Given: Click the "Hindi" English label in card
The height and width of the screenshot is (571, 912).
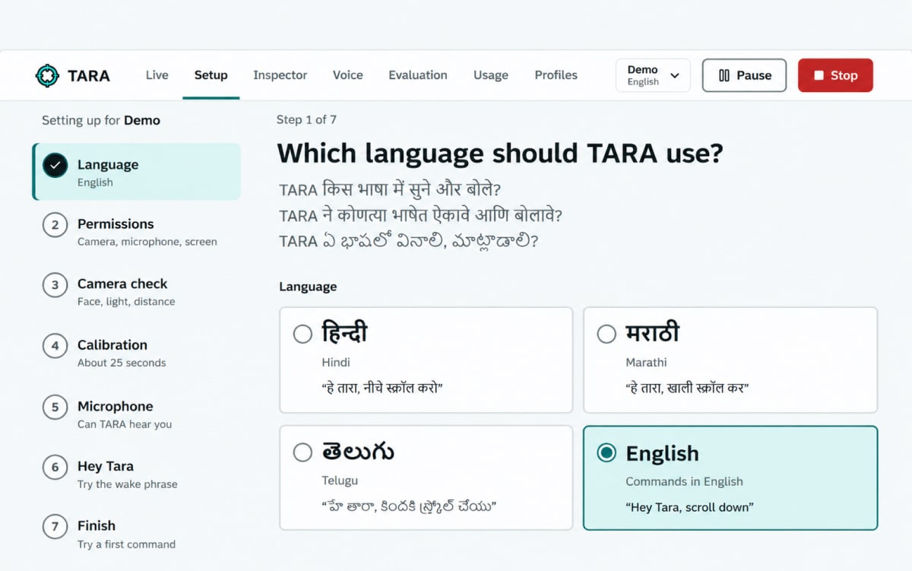Looking at the screenshot, I should pyautogui.click(x=336, y=362).
